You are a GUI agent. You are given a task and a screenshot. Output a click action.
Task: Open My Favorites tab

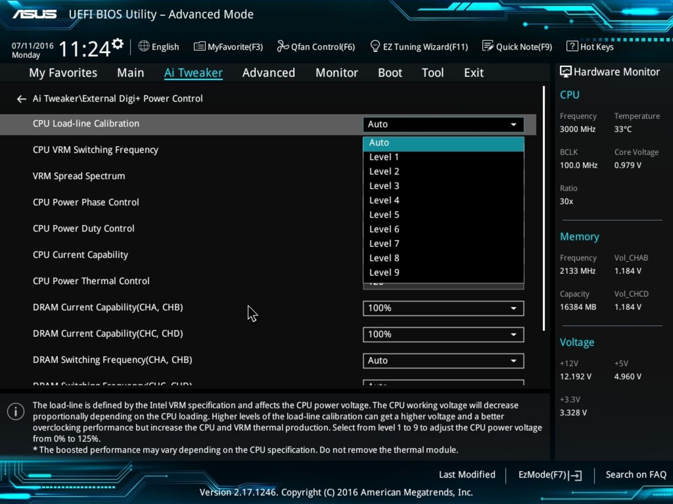tap(63, 73)
